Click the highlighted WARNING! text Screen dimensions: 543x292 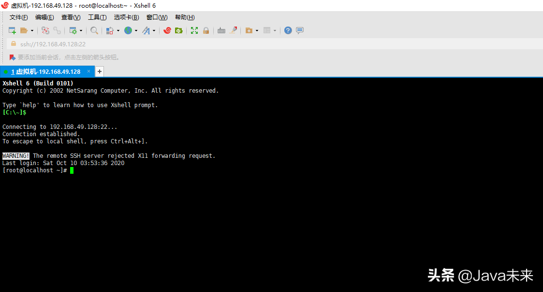[16, 156]
